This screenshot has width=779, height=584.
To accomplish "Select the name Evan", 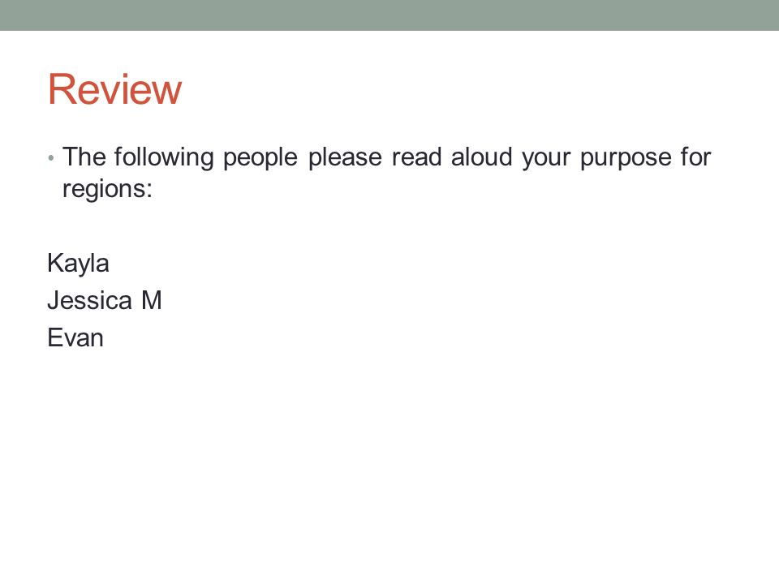I will click(x=75, y=337).
